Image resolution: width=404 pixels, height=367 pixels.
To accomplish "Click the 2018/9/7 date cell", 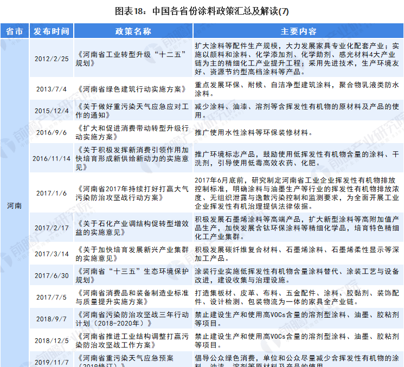I will (x=51, y=319).
